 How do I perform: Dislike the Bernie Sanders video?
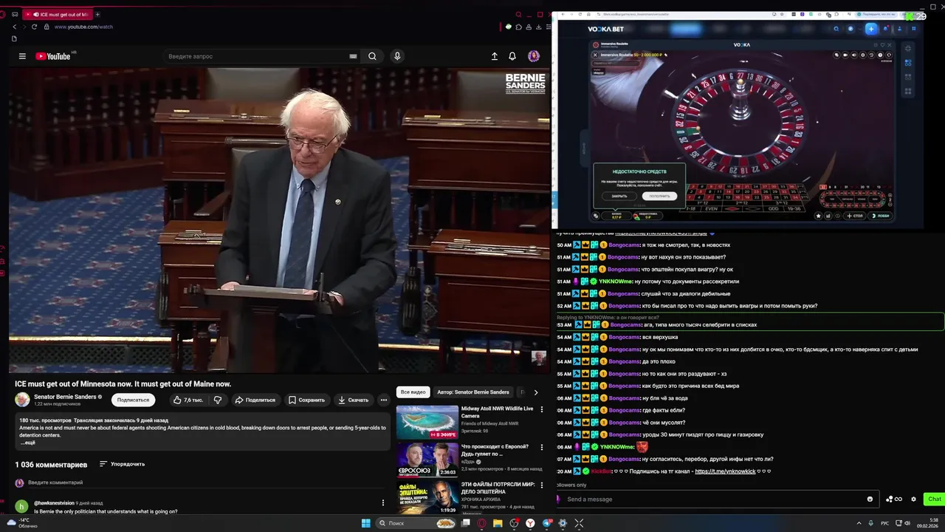click(218, 400)
